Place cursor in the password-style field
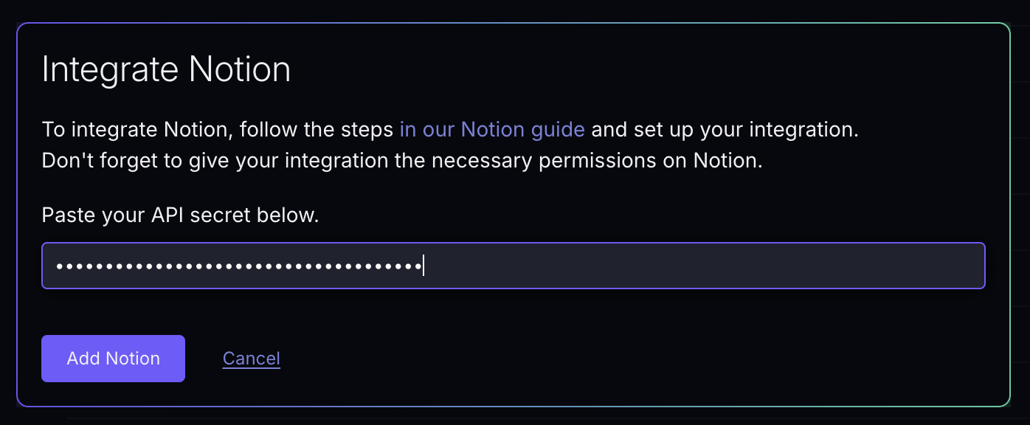The width and height of the screenshot is (1030, 425). point(514,265)
